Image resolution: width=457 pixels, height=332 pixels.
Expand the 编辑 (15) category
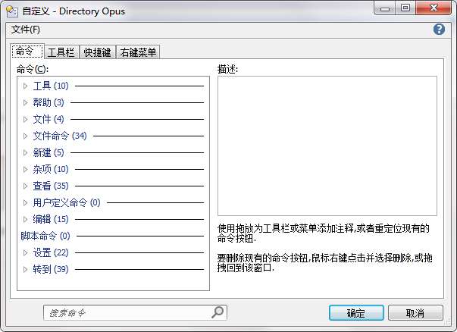25,219
